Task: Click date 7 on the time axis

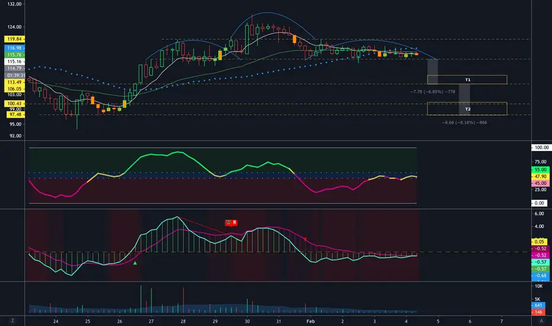Action: [502, 321]
